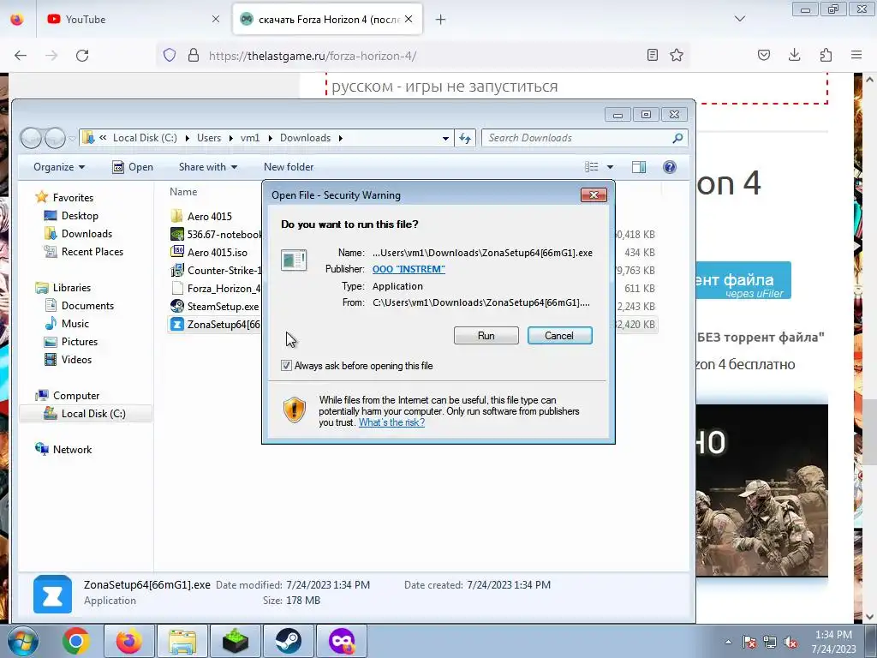Toggle the preview pane icon

(x=639, y=167)
